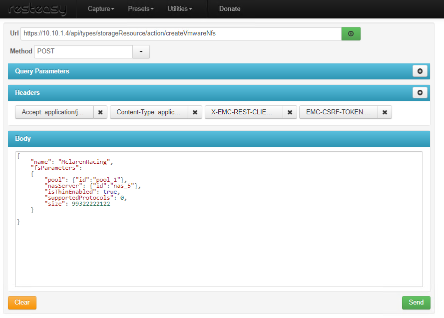Click the resteasy logo

tap(37, 9)
